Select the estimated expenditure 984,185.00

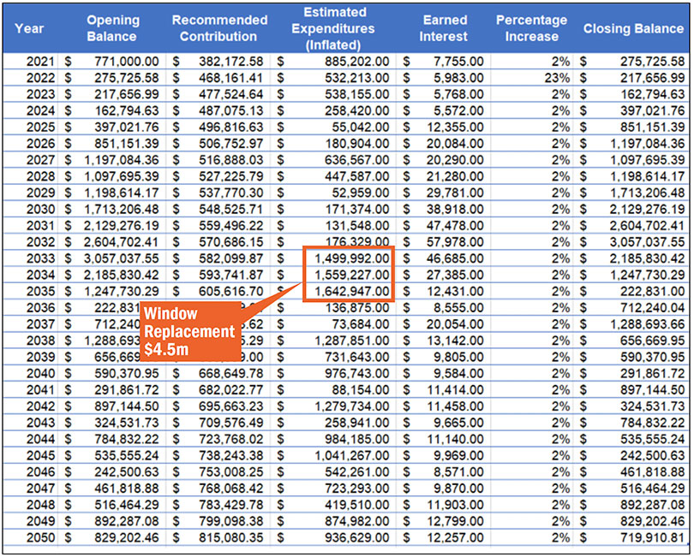point(357,439)
